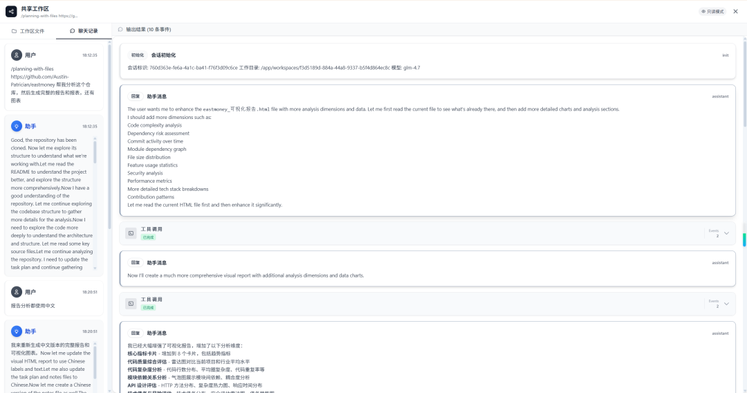The width and height of the screenshot is (747, 393).
Task: Click the first 工具调用 terminal icon
Action: [131, 233]
